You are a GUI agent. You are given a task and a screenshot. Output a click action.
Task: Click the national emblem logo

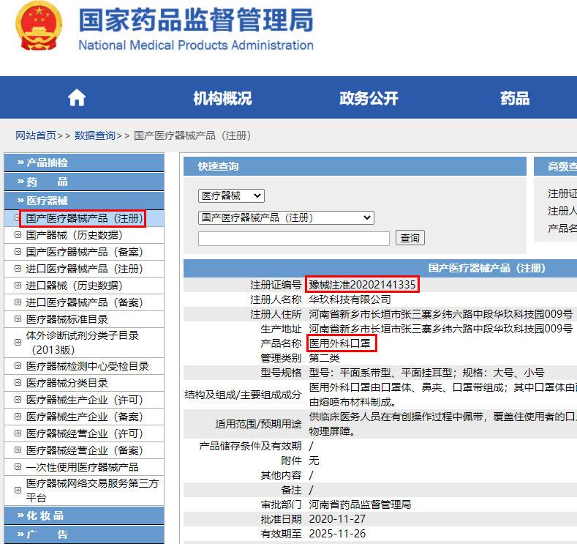39,26
